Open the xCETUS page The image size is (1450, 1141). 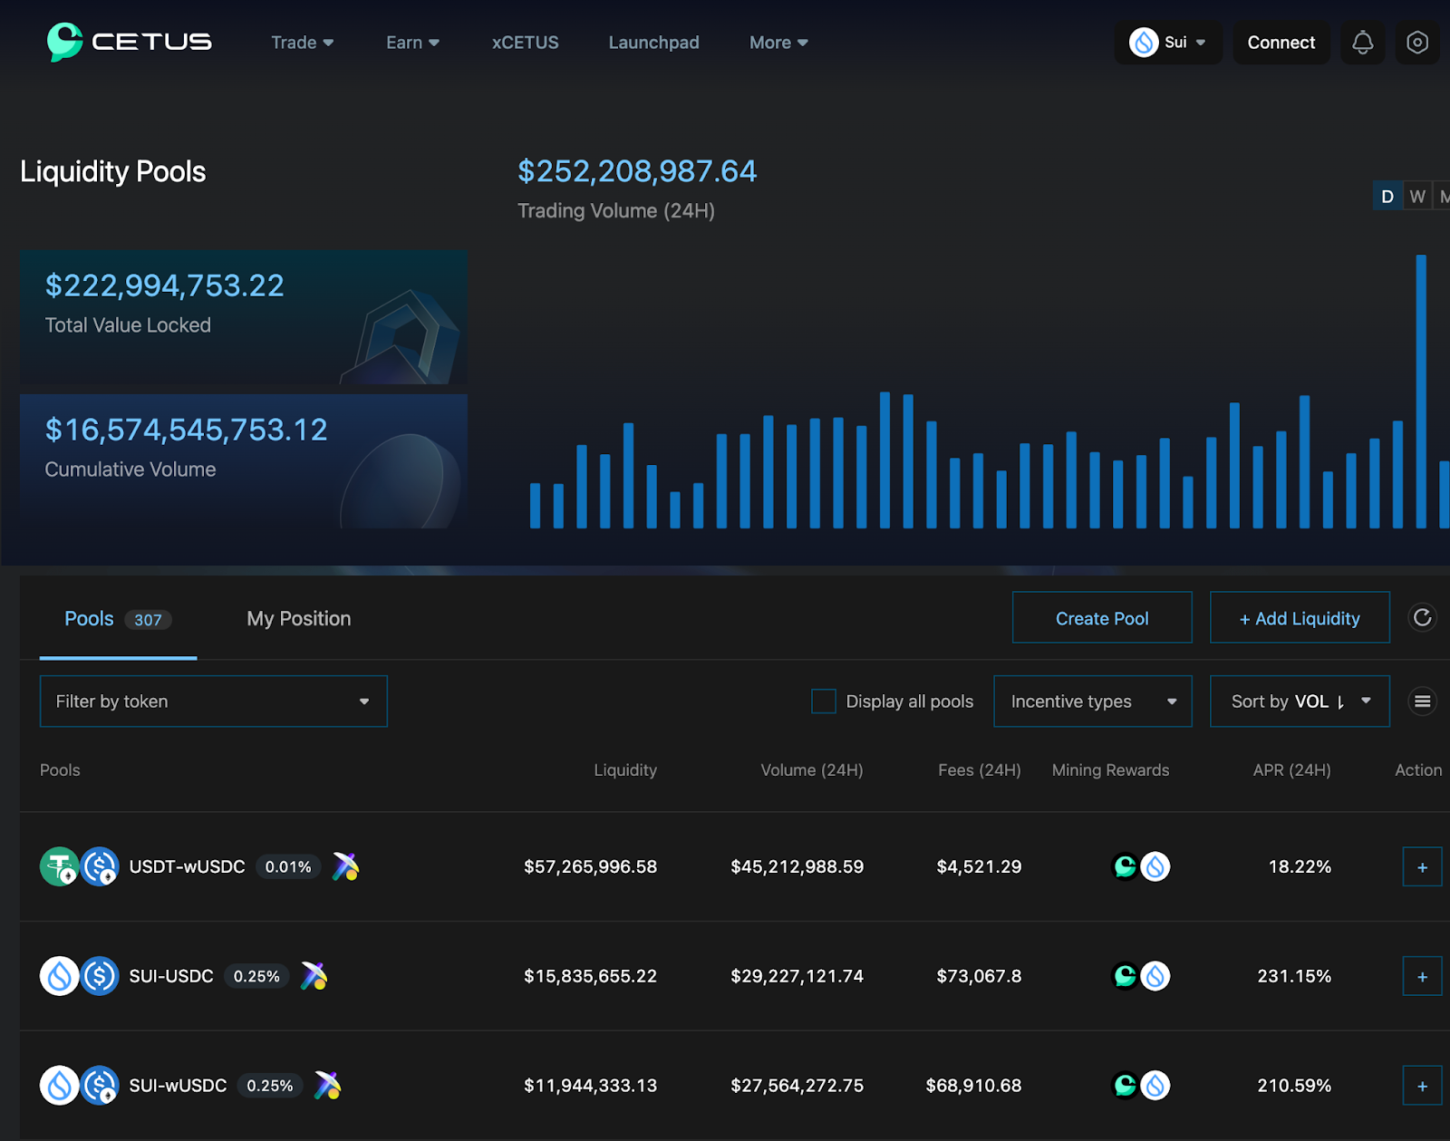525,43
